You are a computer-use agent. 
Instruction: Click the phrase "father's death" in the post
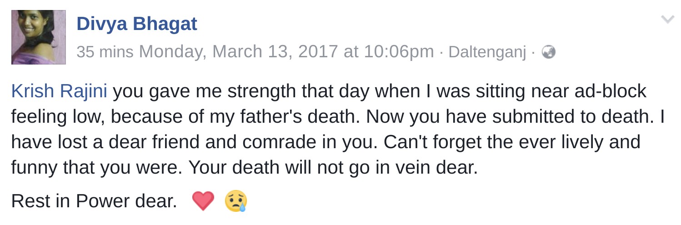[310, 117]
